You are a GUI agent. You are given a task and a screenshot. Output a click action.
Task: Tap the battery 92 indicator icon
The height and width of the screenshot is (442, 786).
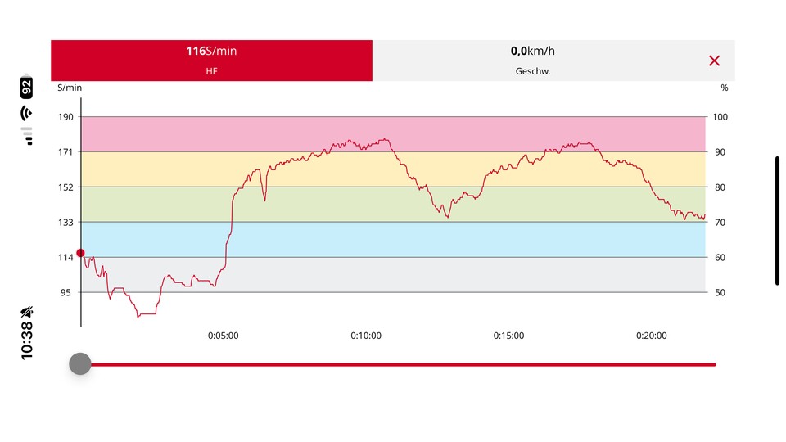pyautogui.click(x=27, y=87)
